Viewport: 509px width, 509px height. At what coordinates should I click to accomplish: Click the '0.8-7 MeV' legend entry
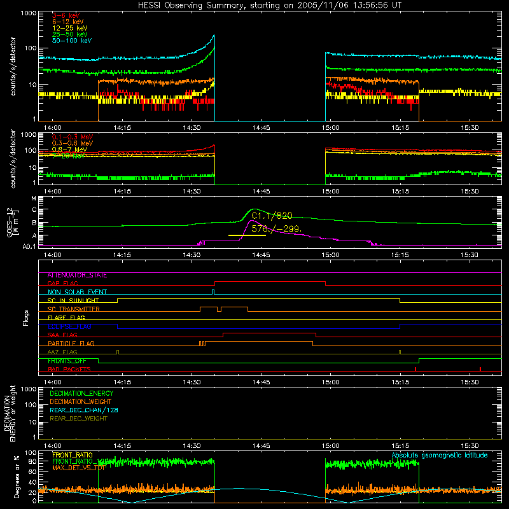pyautogui.click(x=69, y=150)
